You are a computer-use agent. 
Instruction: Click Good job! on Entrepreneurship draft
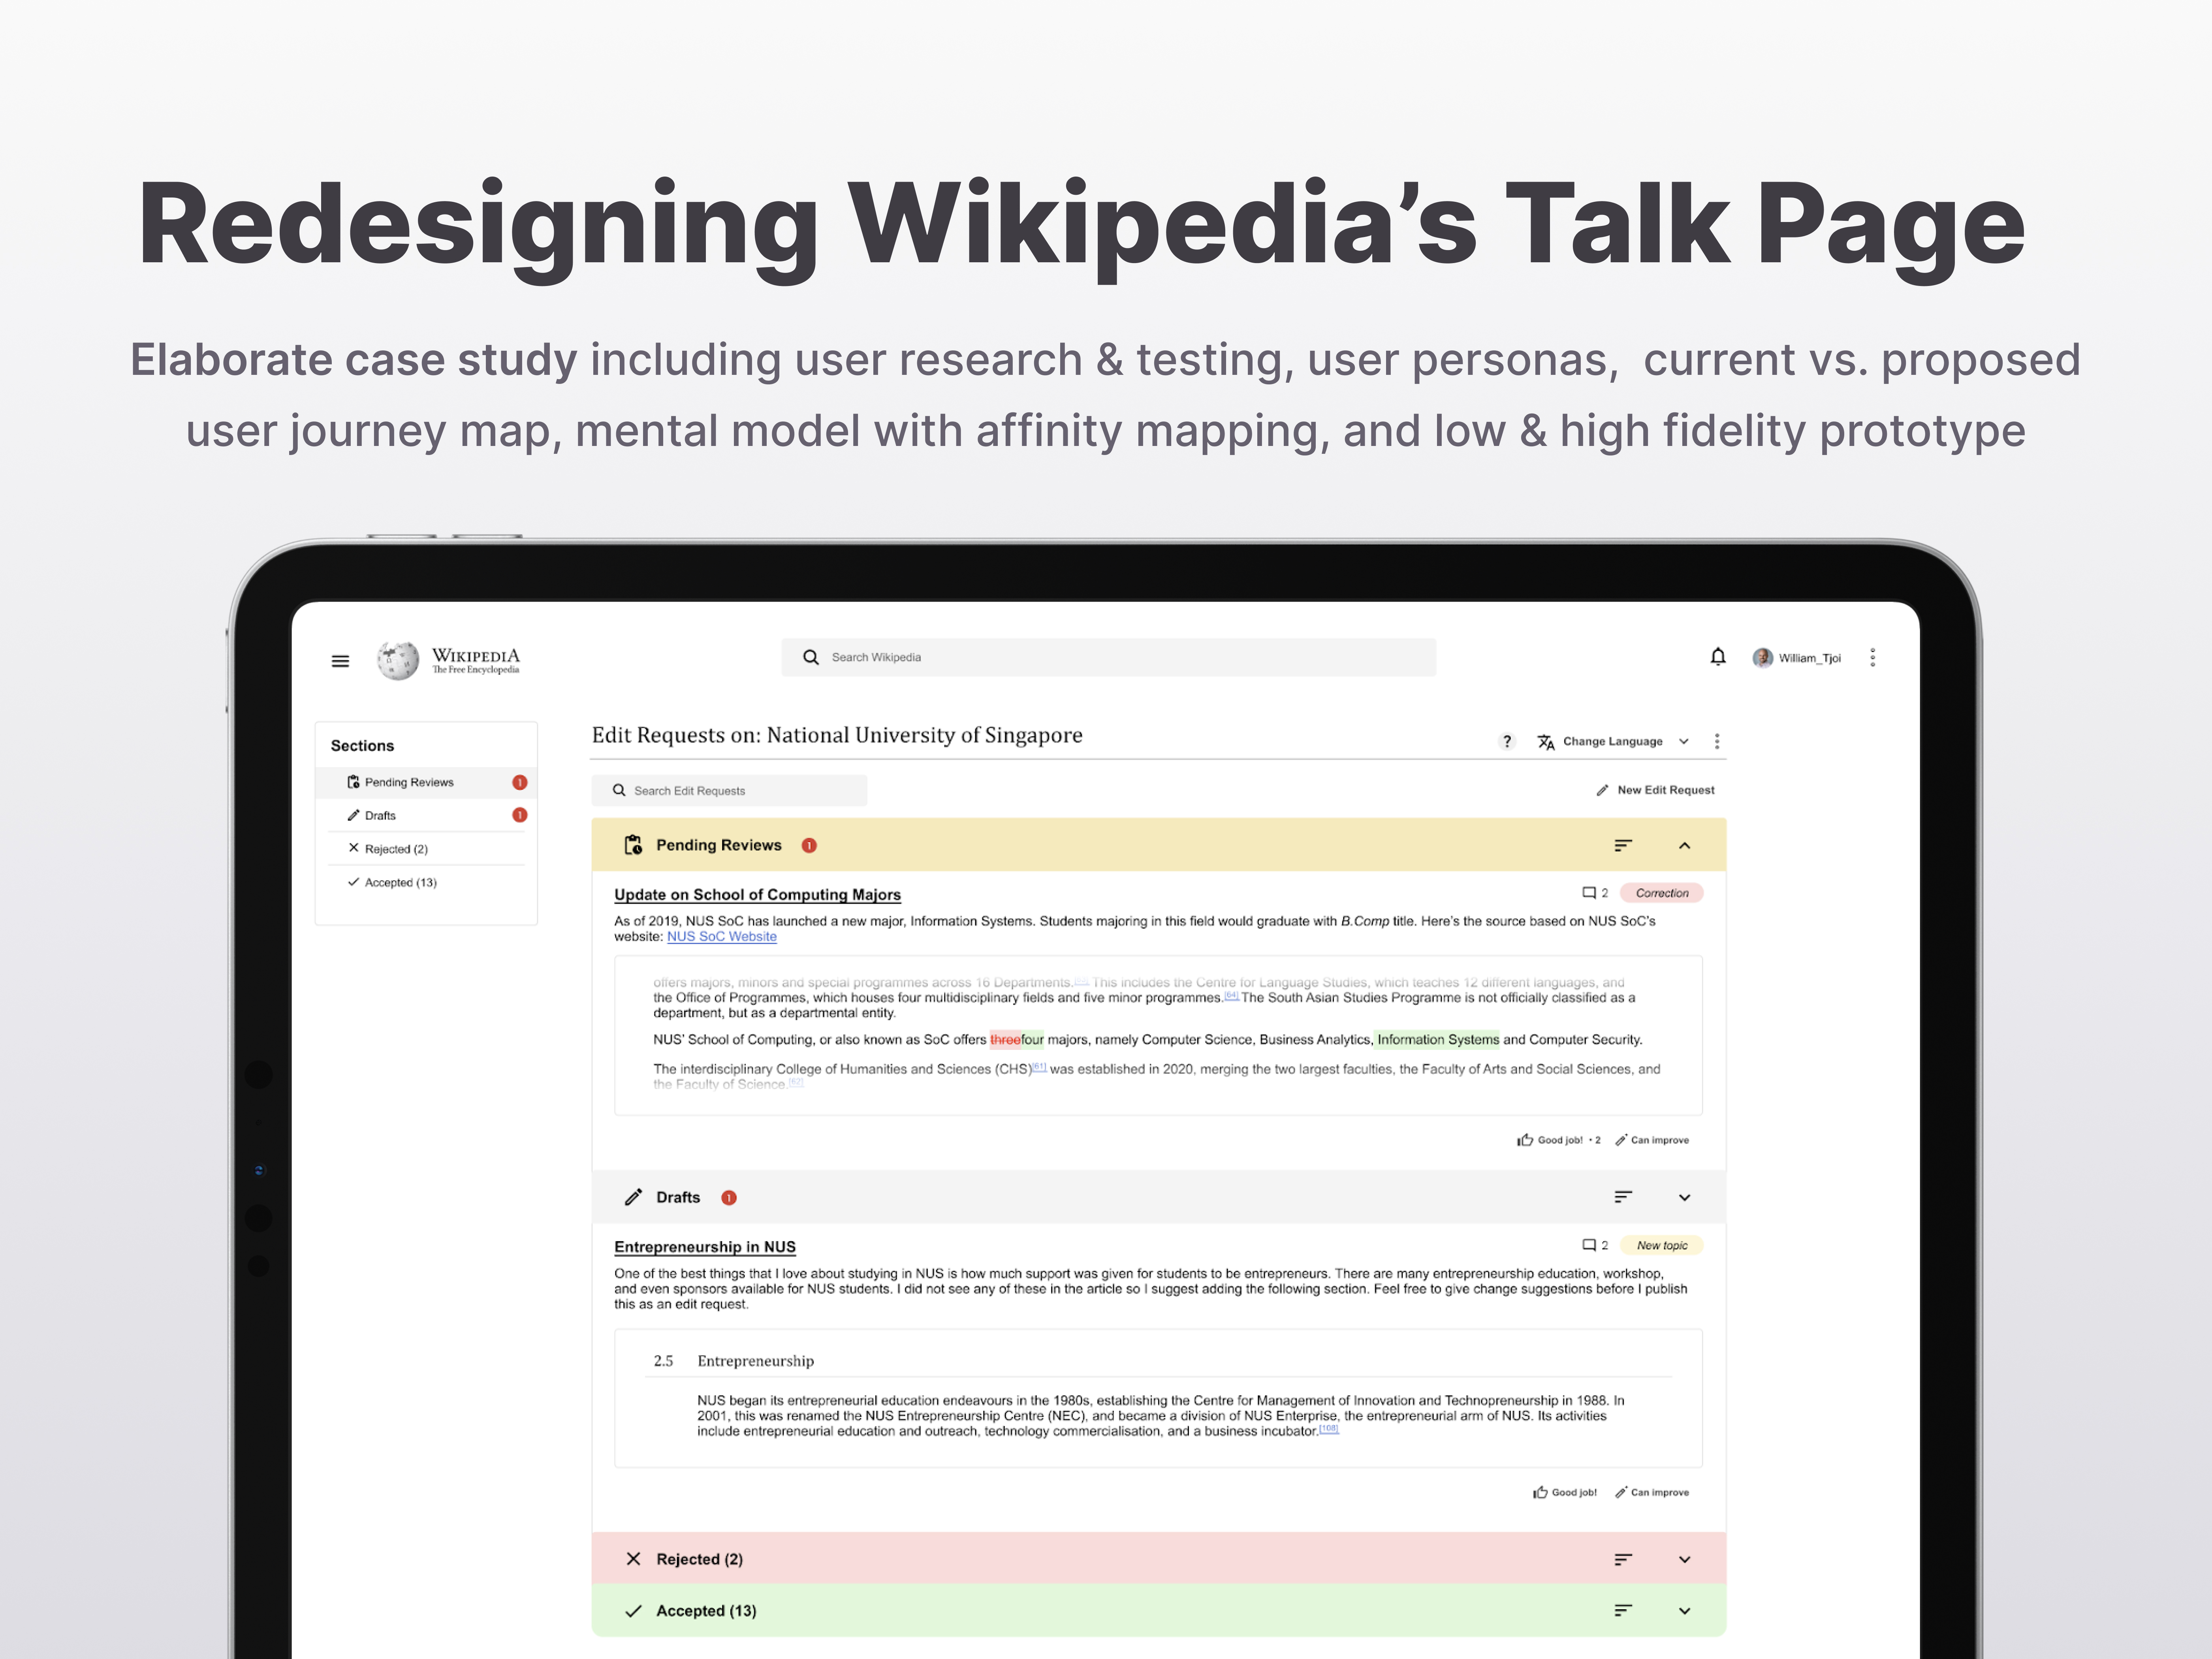pos(1565,1492)
